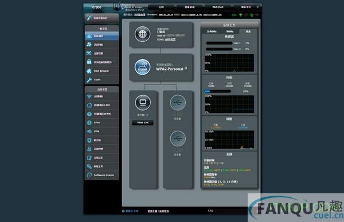Open Tools with the wrench icon
Viewport: 344px width, 222px height.
101,80
